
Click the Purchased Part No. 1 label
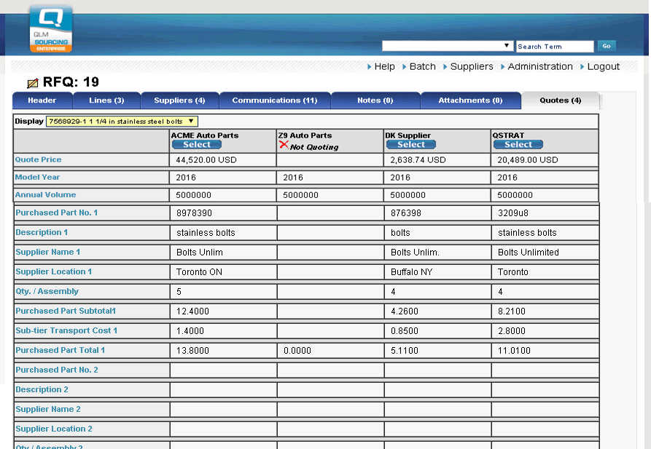(56, 212)
